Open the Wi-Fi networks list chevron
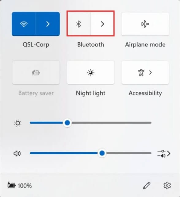Image resolution: width=180 pixels, height=197 pixels. 48,24
